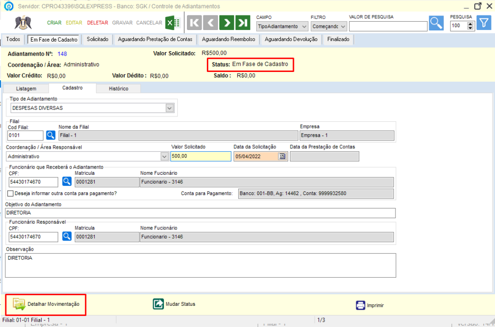The image size is (495, 327).
Task: Select the Em Fase de Cadastro tab
Action: click(54, 40)
